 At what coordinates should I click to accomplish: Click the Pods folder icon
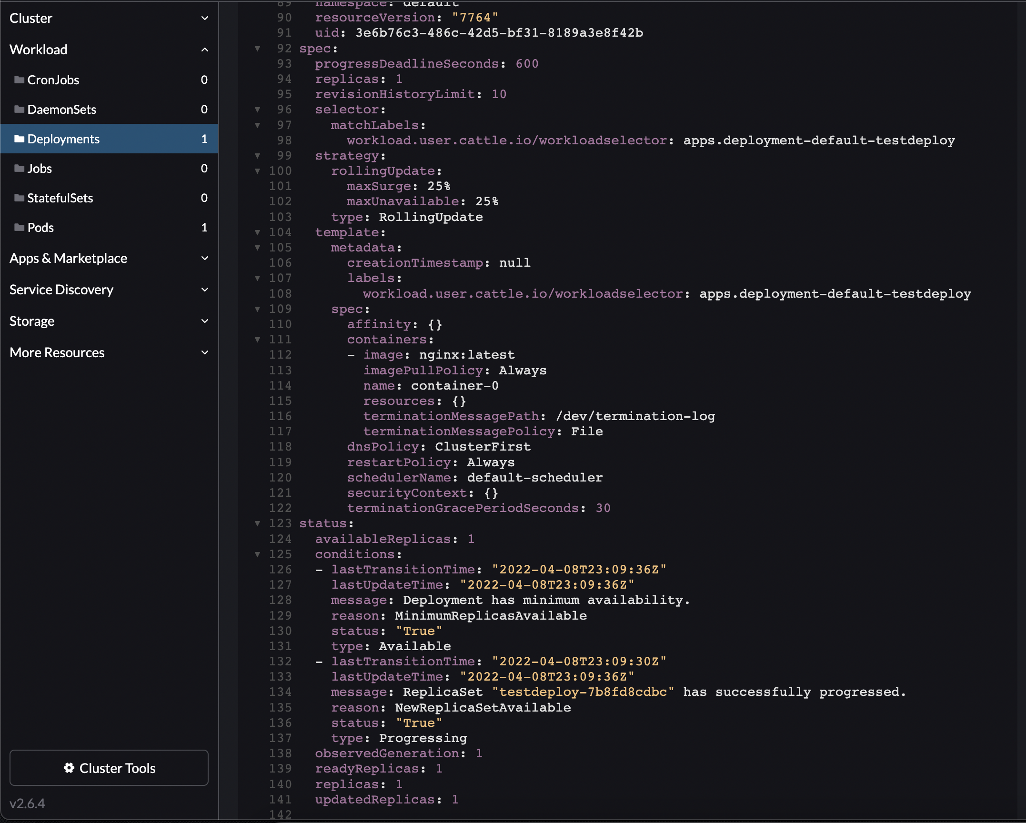[x=20, y=227]
